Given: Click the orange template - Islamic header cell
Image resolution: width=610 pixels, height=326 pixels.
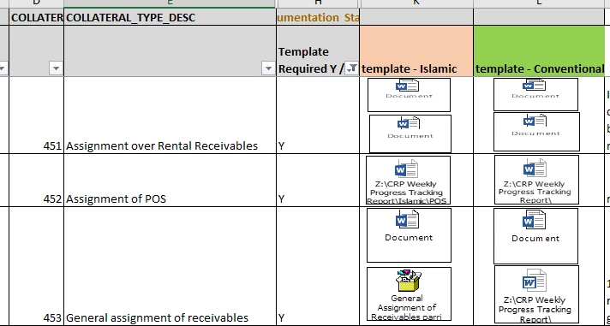Looking at the screenshot, I should 416,50.
